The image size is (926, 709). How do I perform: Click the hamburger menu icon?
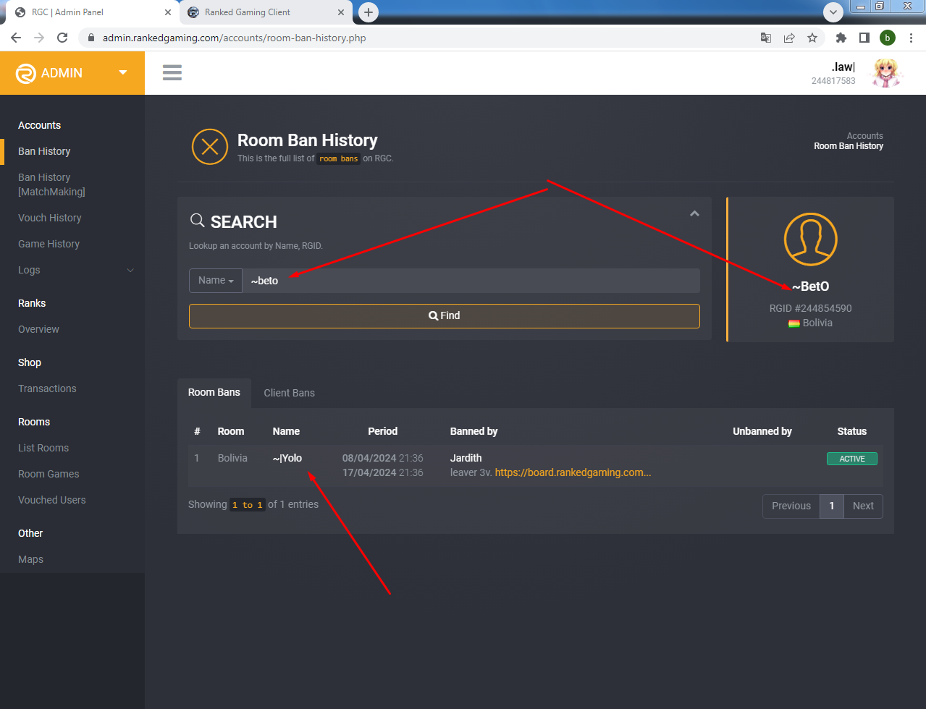[172, 72]
